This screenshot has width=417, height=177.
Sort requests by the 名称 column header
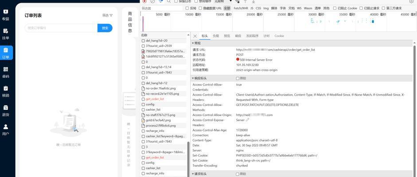(144, 35)
